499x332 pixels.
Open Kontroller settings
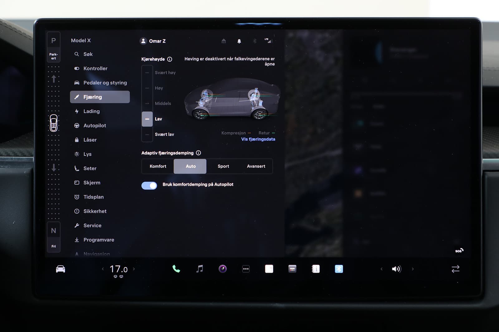click(100, 68)
